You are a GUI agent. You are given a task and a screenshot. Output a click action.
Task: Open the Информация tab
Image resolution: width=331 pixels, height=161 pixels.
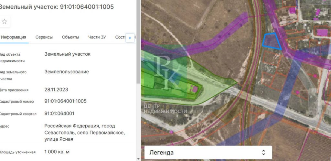14,38
